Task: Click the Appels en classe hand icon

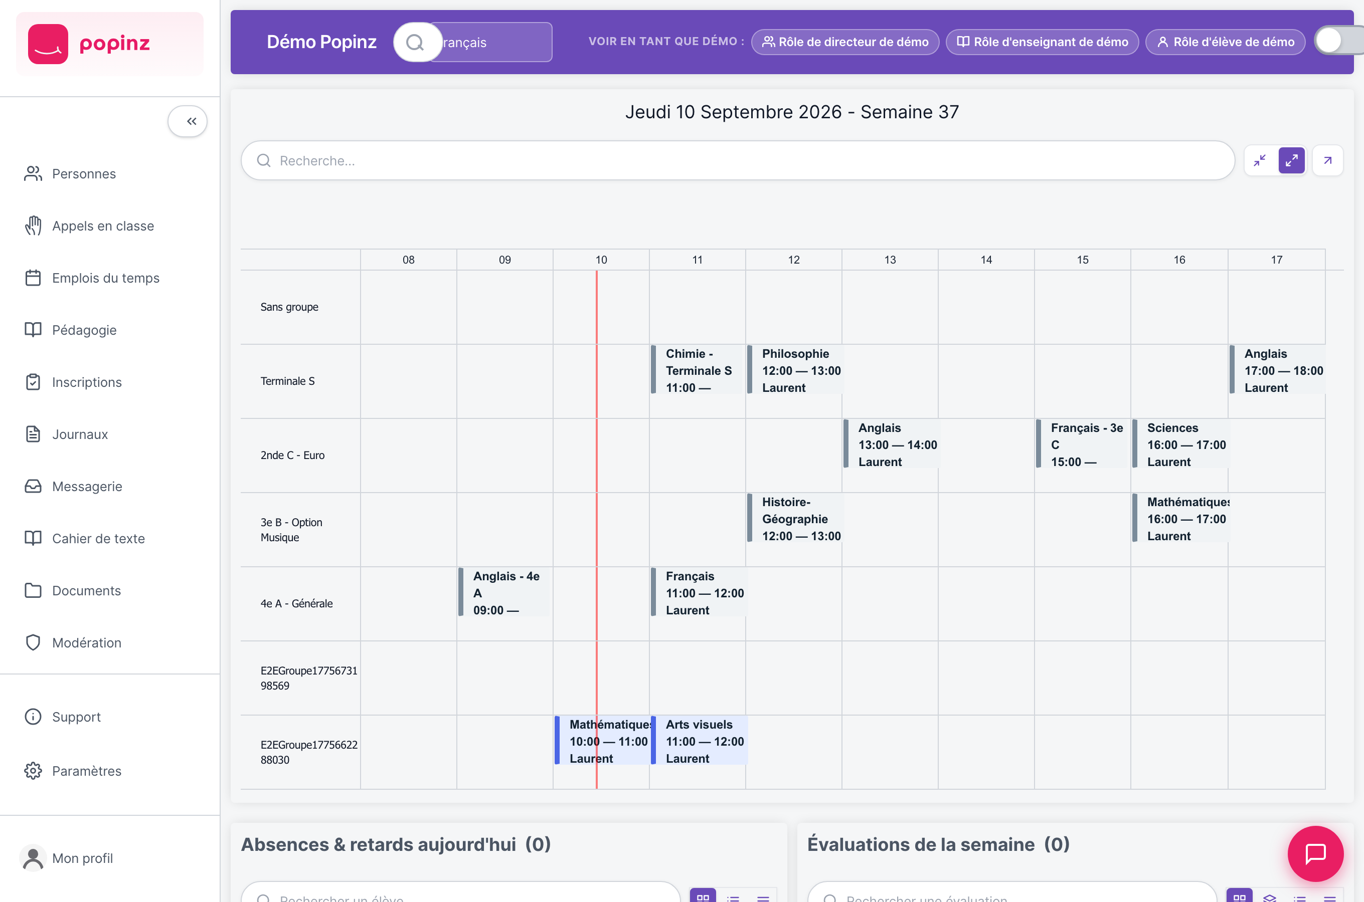Action: click(33, 225)
